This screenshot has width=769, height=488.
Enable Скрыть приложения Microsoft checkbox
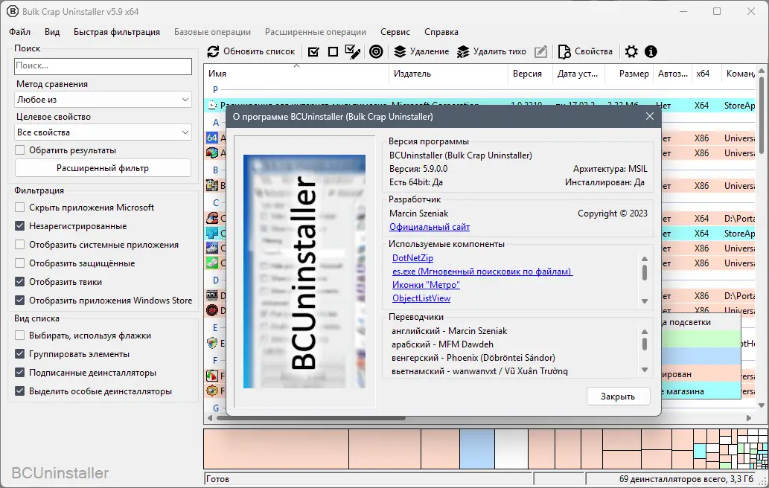coord(19,208)
